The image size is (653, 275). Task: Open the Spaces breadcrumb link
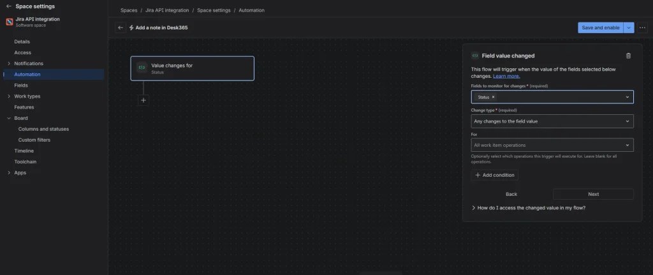click(129, 10)
